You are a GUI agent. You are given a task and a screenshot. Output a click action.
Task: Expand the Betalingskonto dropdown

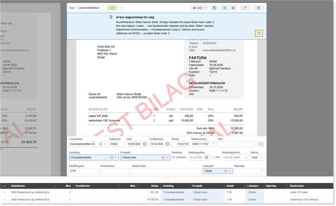[x=246, y=157]
